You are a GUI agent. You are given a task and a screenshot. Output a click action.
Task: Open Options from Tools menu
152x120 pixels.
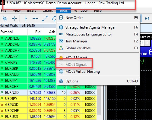[98, 81]
